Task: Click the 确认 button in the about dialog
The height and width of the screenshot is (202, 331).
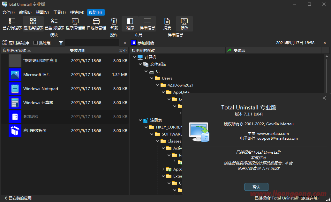Action: tap(256, 187)
